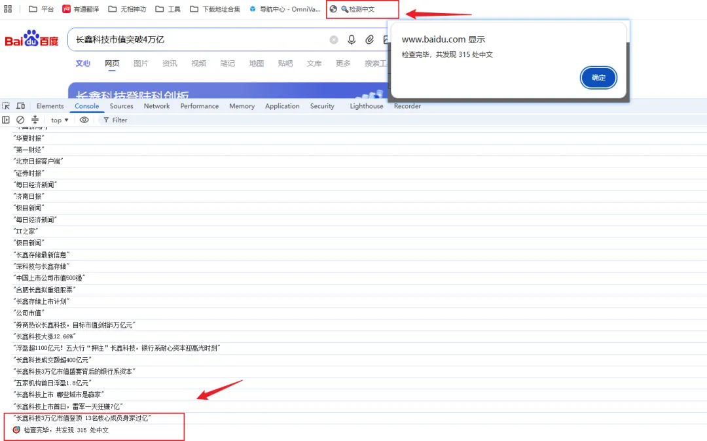Viewport: 707px width, 441px height.
Task: Switch to 资讯 search results
Action: pyautogui.click(x=170, y=63)
